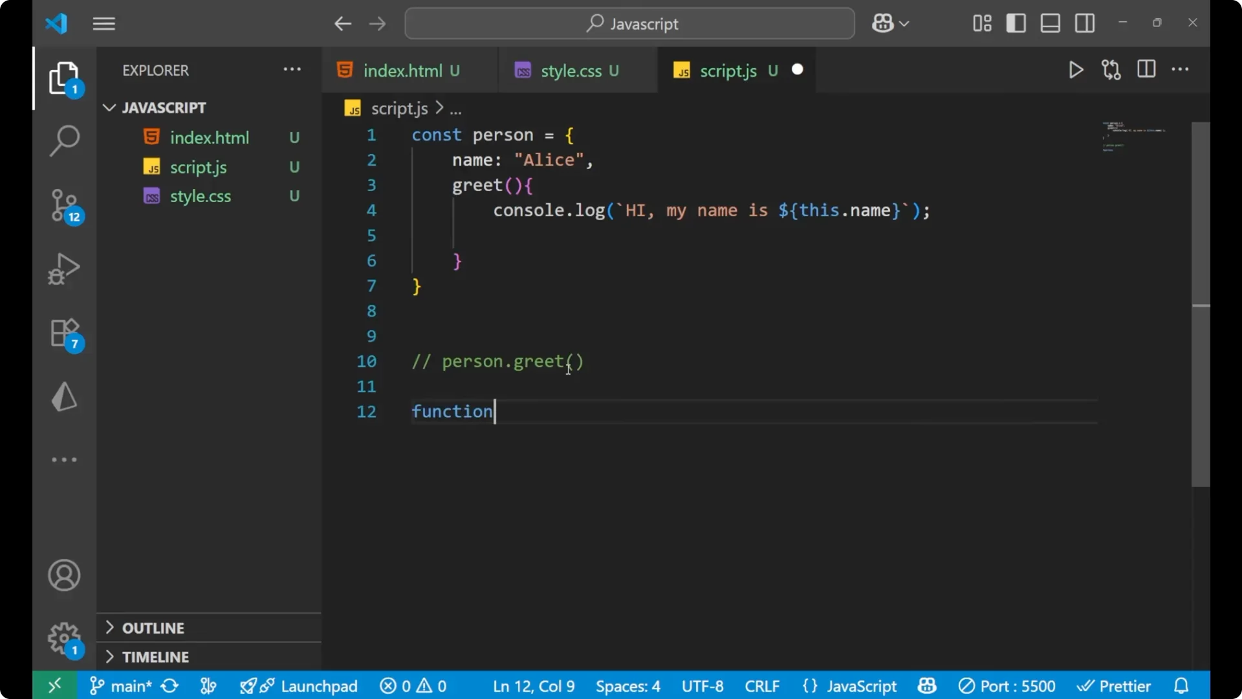Toggle the bottom panel layout button
The image size is (1242, 699).
click(x=1050, y=24)
